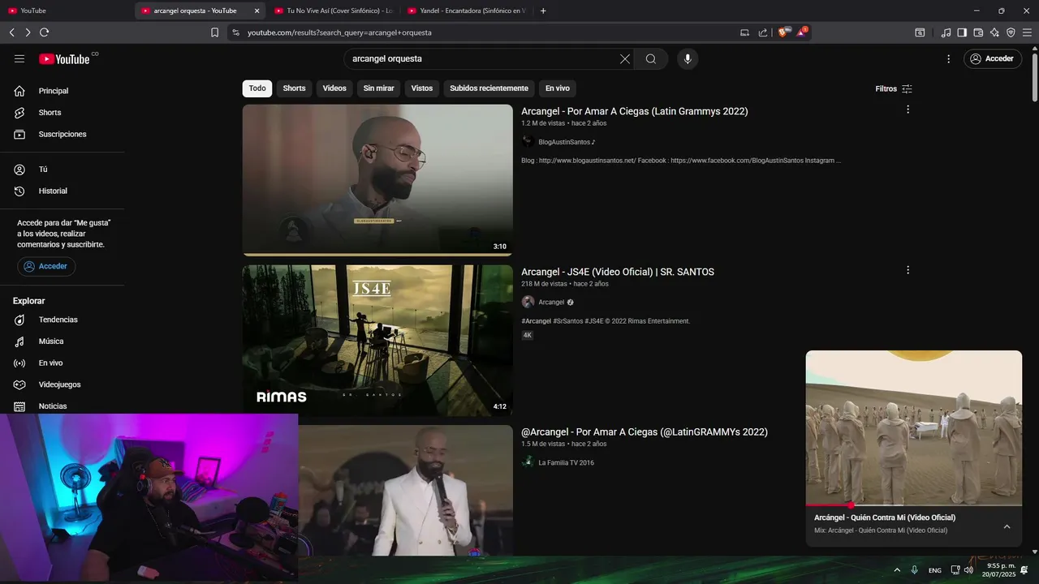The height and width of the screenshot is (584, 1039).
Task: Play the JS4E video thumbnail
Action: pos(377,341)
